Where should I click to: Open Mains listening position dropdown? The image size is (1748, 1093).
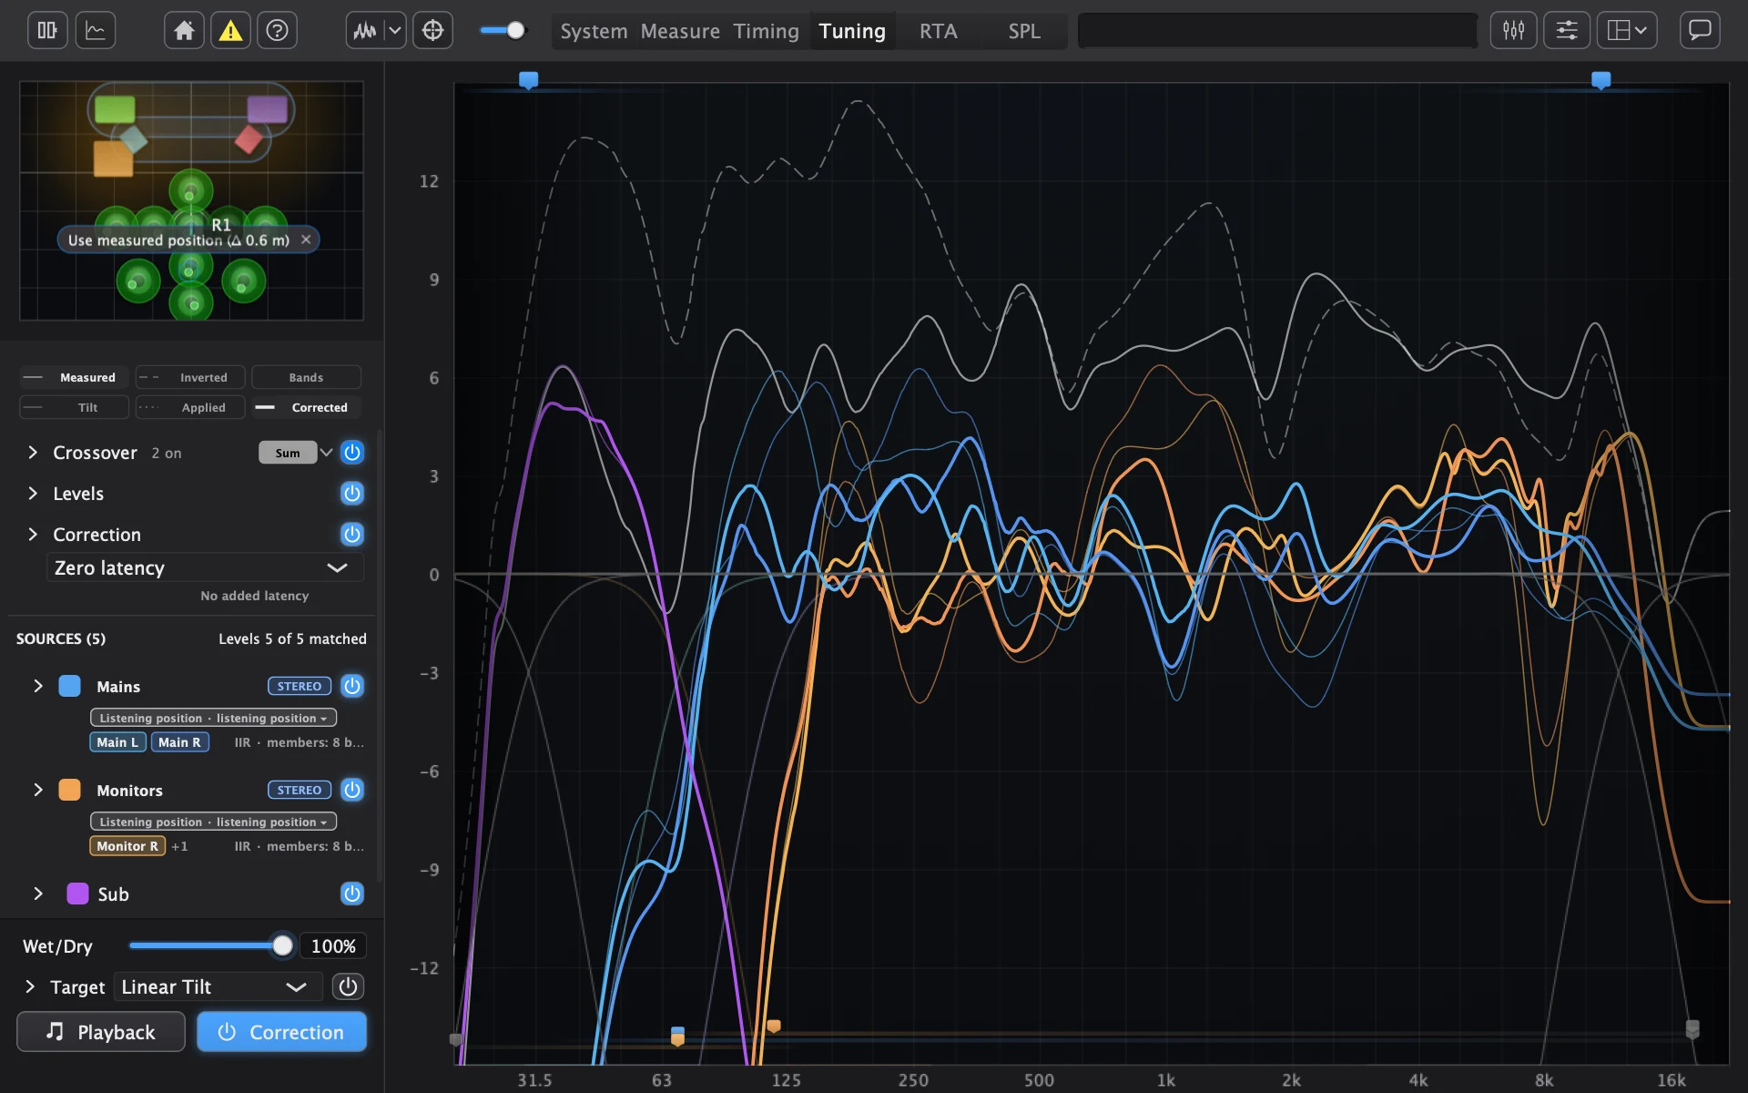click(x=213, y=718)
